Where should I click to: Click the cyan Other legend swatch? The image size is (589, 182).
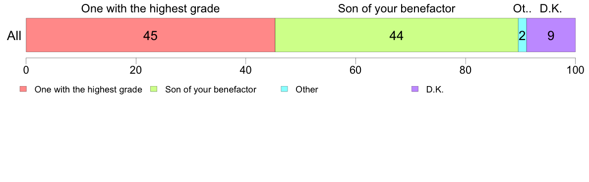pyautogui.click(x=285, y=89)
